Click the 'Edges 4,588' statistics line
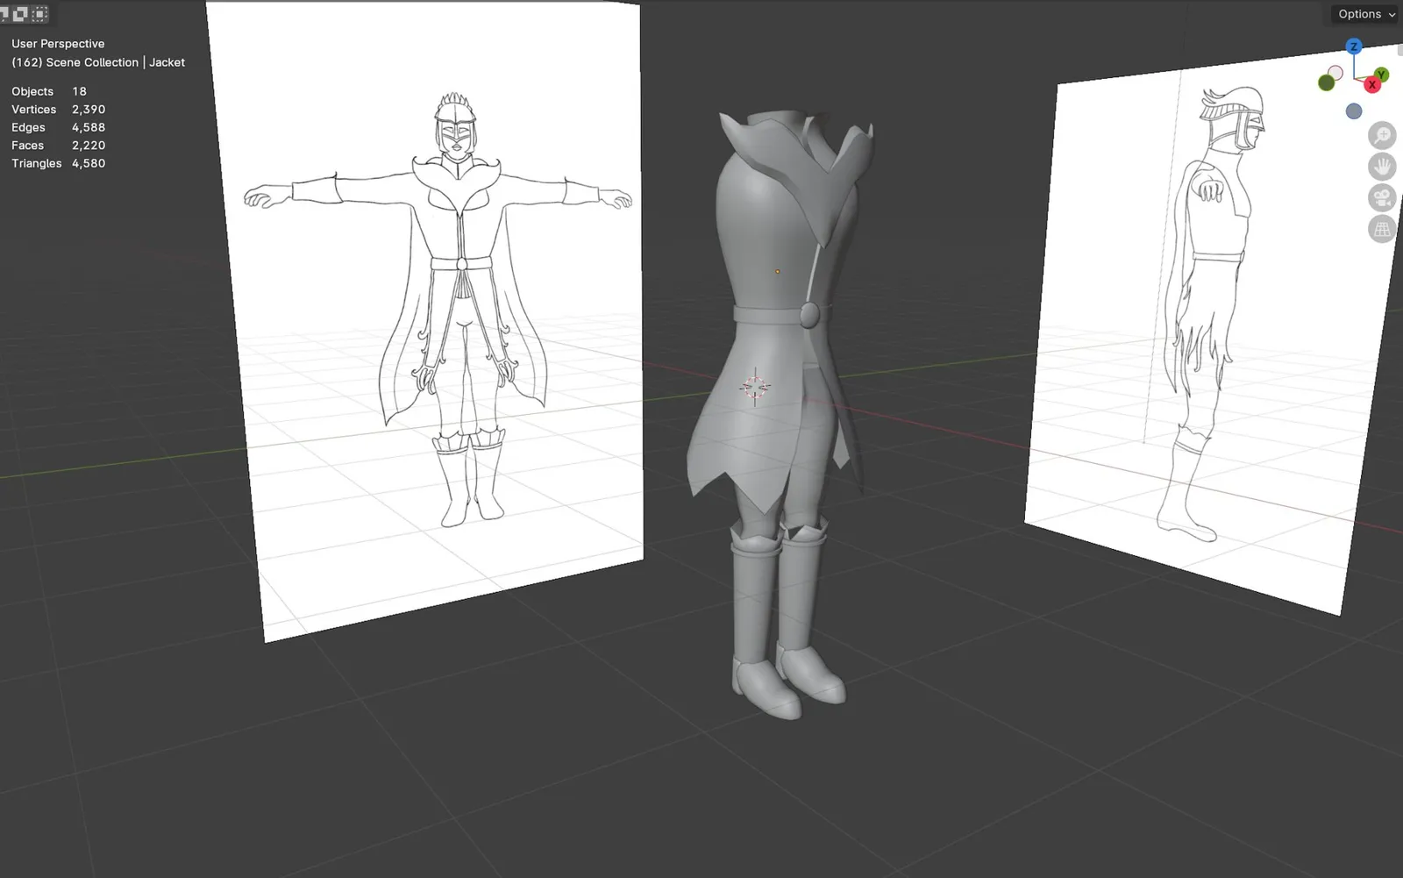Screen dimensions: 1403x878 coord(58,127)
